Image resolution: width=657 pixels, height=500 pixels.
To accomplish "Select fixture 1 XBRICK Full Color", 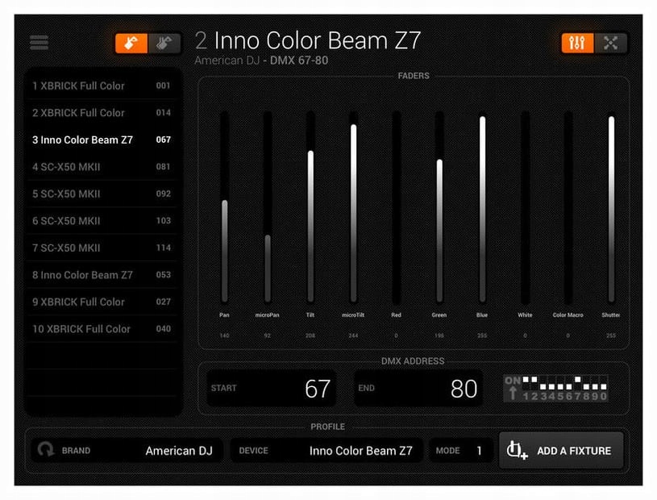I will pos(102,86).
